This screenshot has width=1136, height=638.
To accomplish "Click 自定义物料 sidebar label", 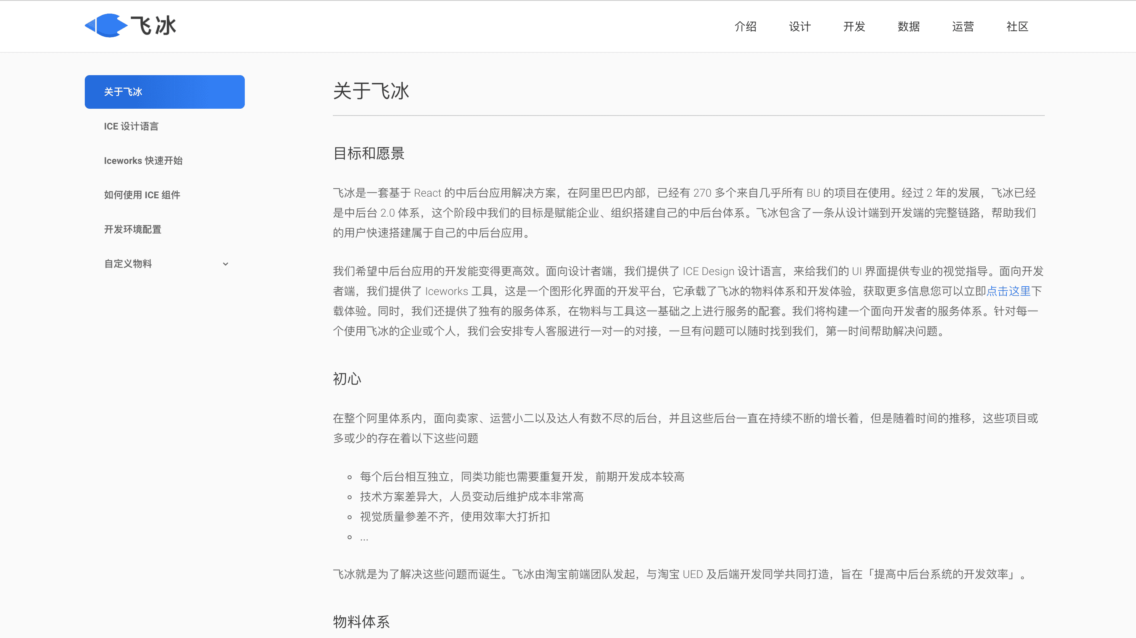I will coord(128,263).
